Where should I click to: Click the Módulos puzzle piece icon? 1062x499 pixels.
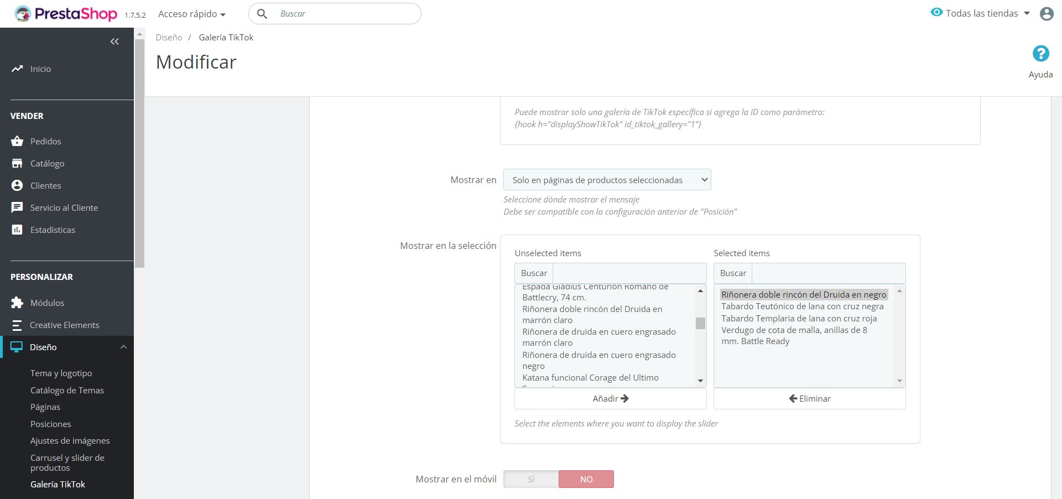tap(17, 303)
